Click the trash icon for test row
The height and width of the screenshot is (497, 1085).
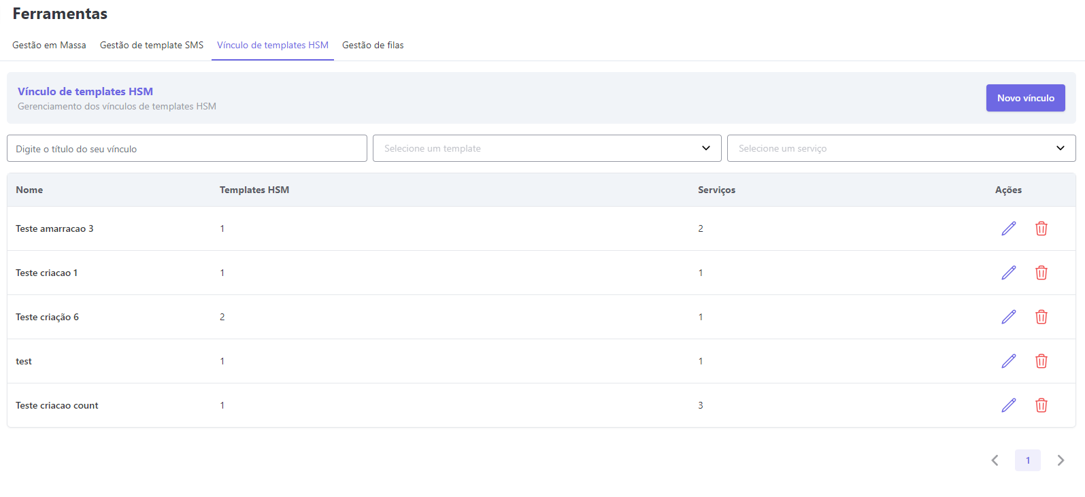tap(1041, 361)
